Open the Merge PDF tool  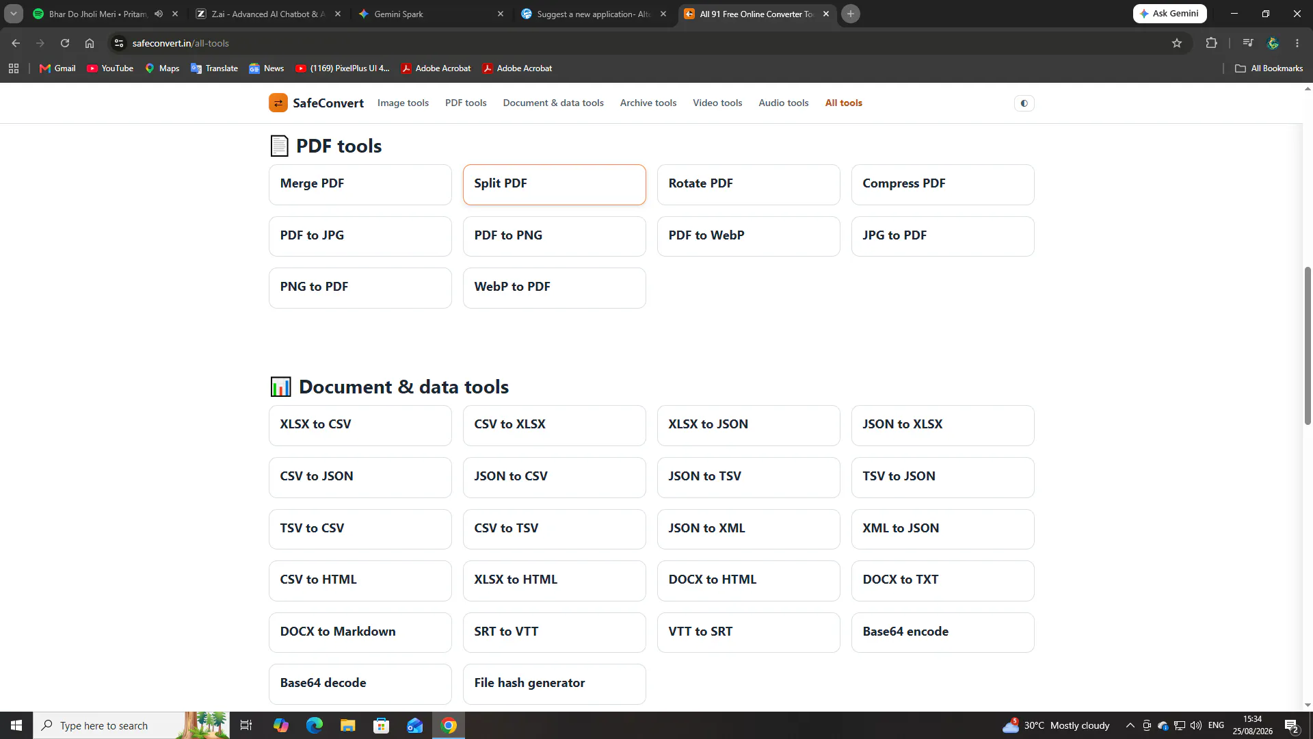(360, 184)
